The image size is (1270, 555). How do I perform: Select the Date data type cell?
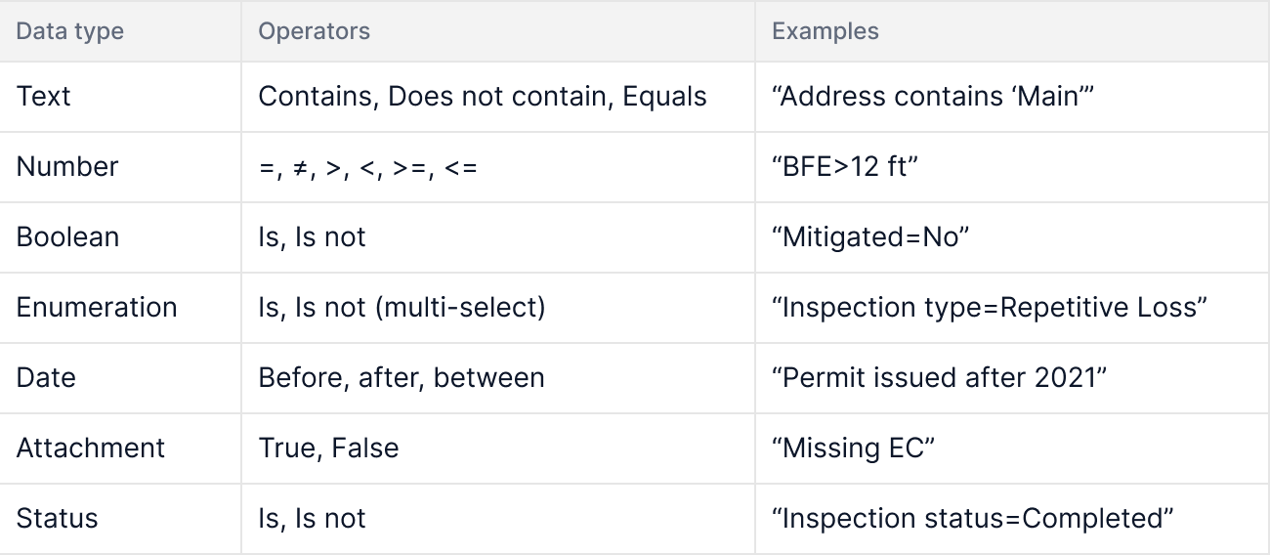[x=46, y=378]
